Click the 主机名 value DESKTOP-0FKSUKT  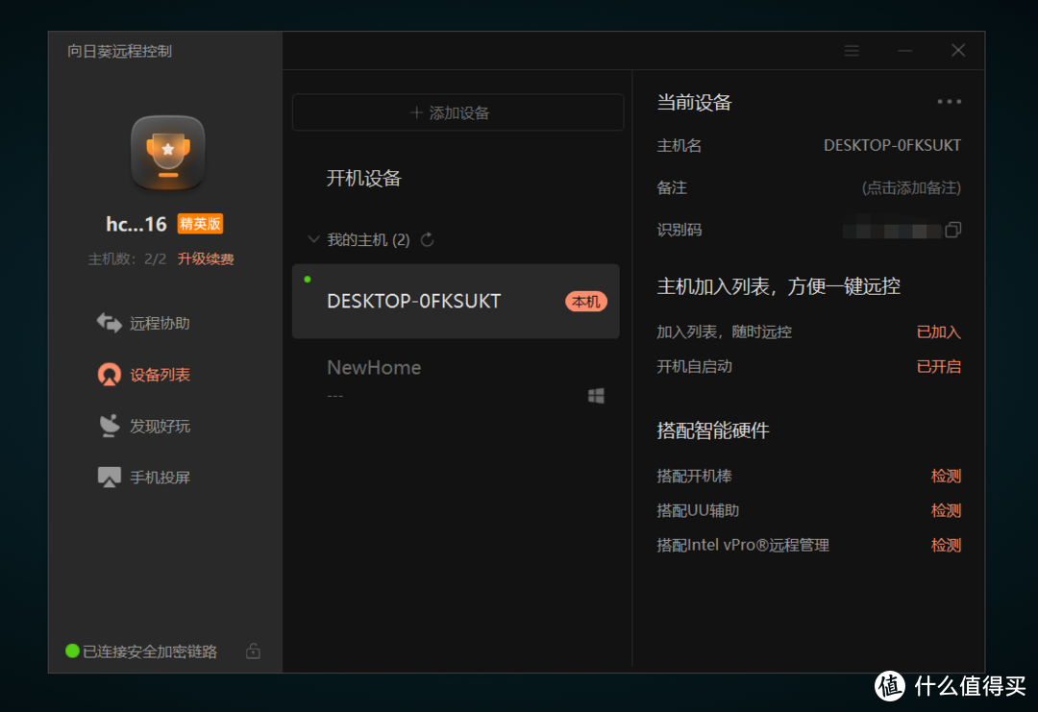[x=892, y=146]
